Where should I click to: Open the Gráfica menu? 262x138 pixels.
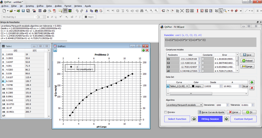point(40,6)
